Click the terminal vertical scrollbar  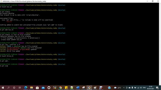coord(160,44)
